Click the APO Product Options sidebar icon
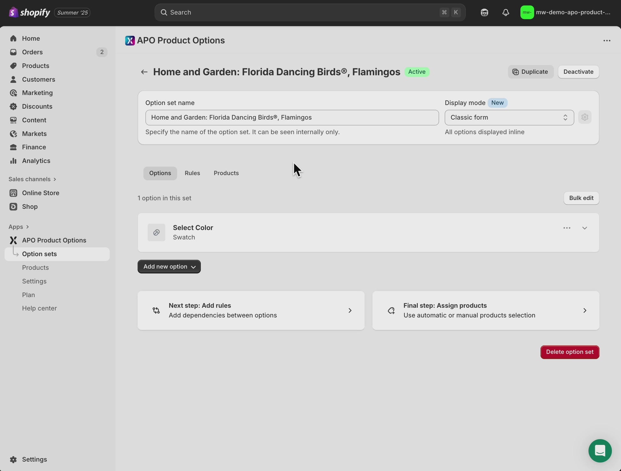Screen dimensions: 621x471 pyautogui.click(x=13, y=240)
